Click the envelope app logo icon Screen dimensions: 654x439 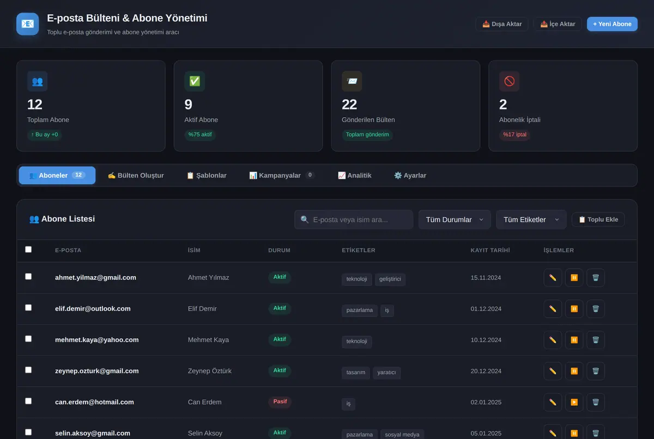(x=28, y=24)
